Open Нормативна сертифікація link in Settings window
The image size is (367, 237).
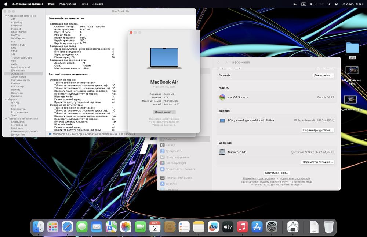(x=295, y=178)
